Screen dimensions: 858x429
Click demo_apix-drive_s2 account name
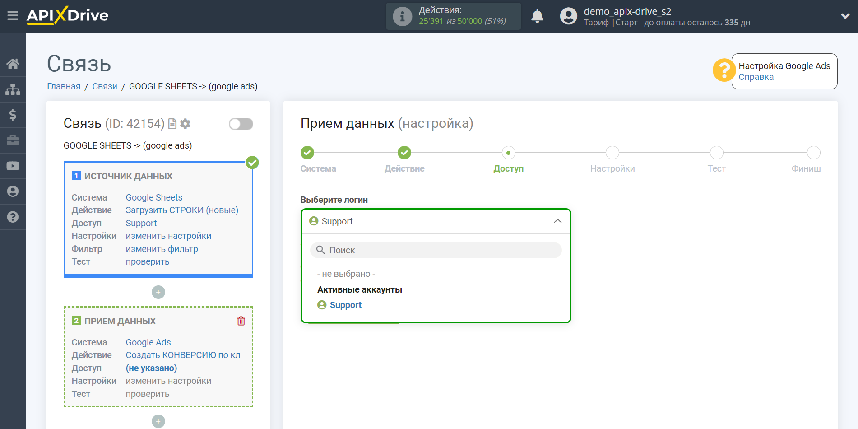pos(627,11)
